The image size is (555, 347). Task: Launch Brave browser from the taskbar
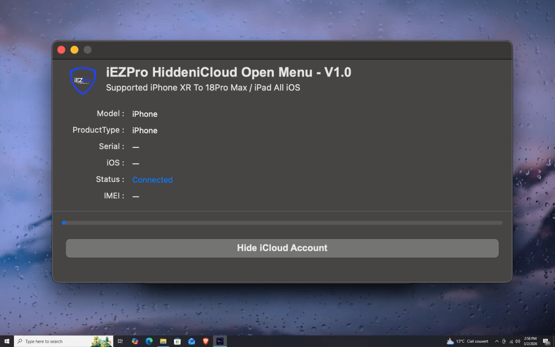[x=206, y=341]
